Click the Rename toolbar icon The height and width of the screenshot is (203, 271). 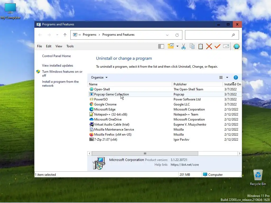tap(226, 46)
